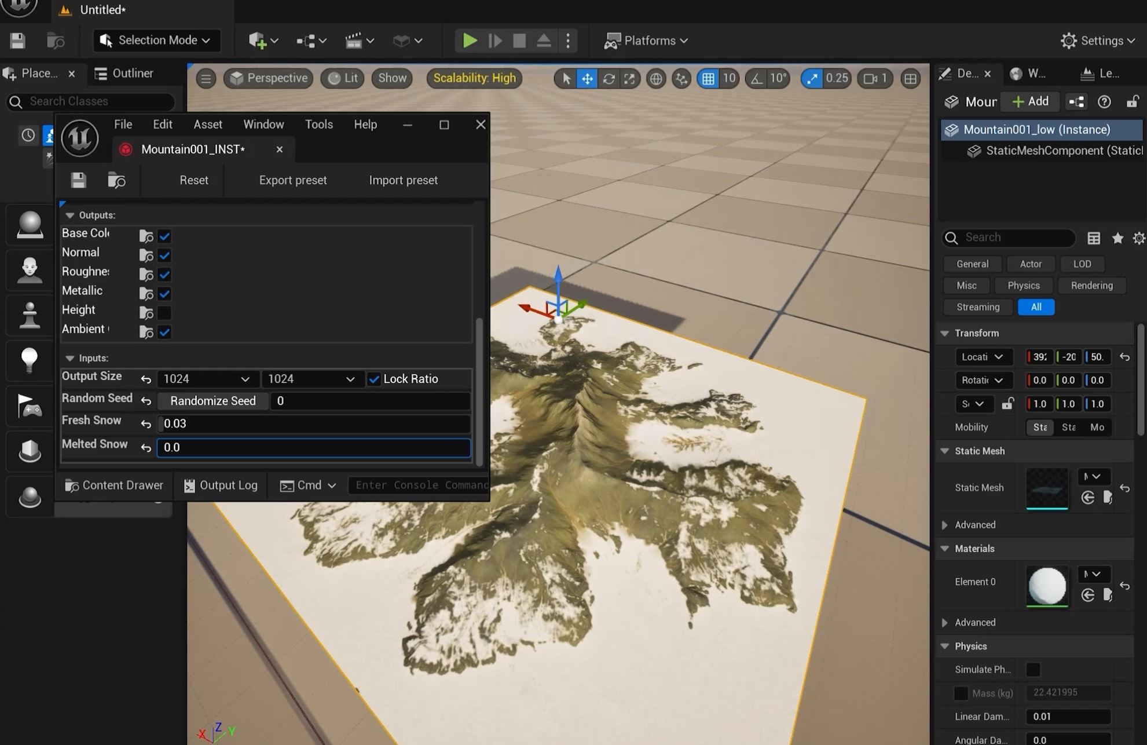Click the reset arrow beside Fresh Snow
The width and height of the screenshot is (1147, 745).
click(146, 424)
